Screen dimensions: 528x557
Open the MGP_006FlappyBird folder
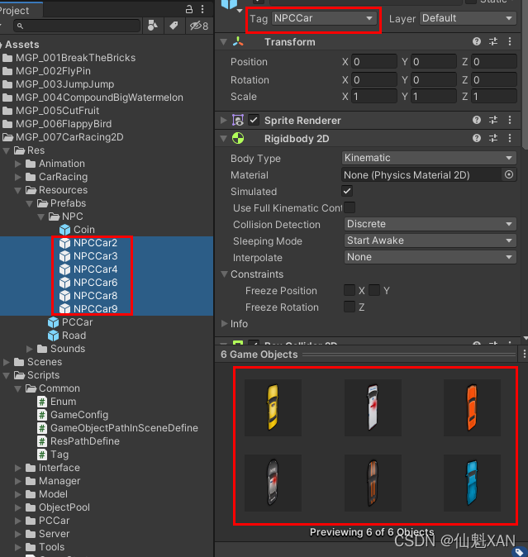[57, 124]
